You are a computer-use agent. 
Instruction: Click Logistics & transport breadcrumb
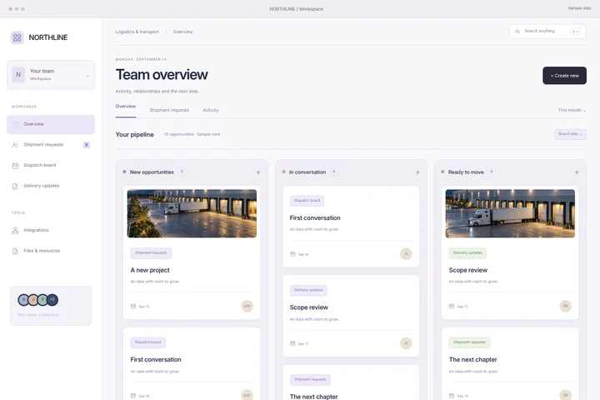(x=137, y=32)
